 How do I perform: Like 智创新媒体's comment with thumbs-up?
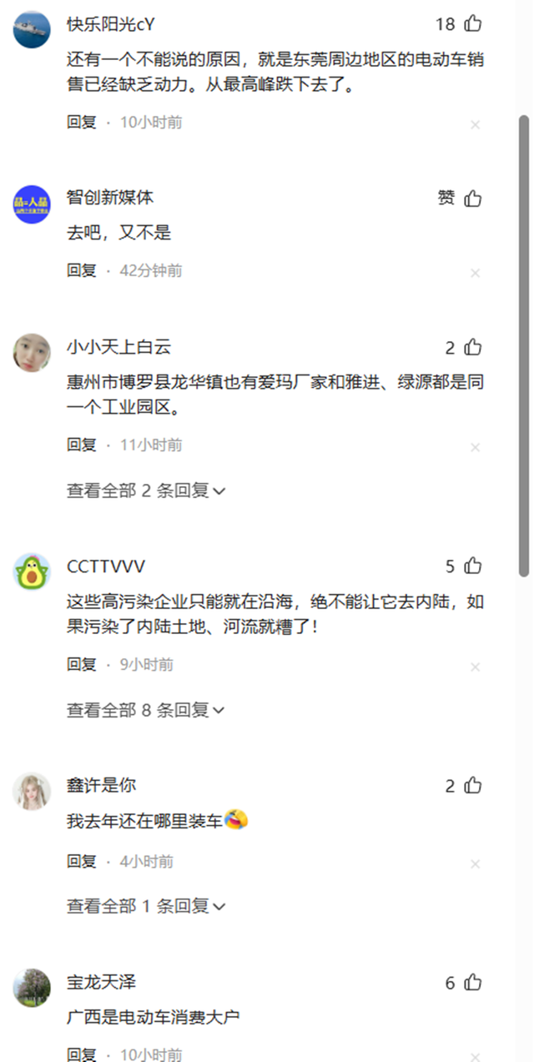(473, 199)
